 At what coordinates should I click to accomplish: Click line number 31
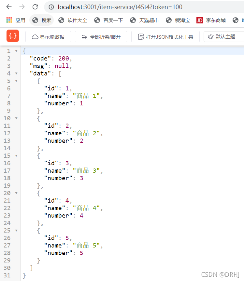pos(7,275)
